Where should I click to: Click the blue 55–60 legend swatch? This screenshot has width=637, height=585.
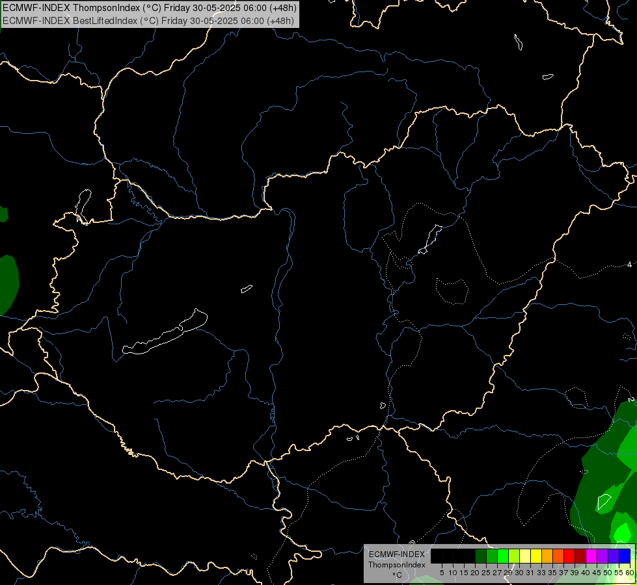(x=625, y=556)
